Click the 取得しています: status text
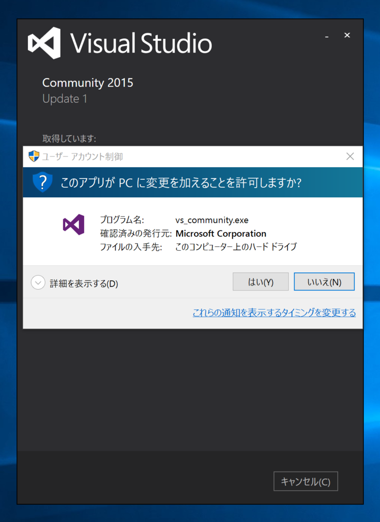The width and height of the screenshot is (380, 522). (69, 138)
